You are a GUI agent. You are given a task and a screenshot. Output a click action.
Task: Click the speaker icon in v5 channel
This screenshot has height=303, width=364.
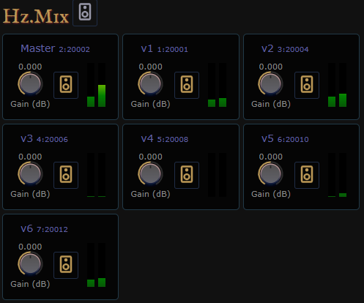pos(307,175)
